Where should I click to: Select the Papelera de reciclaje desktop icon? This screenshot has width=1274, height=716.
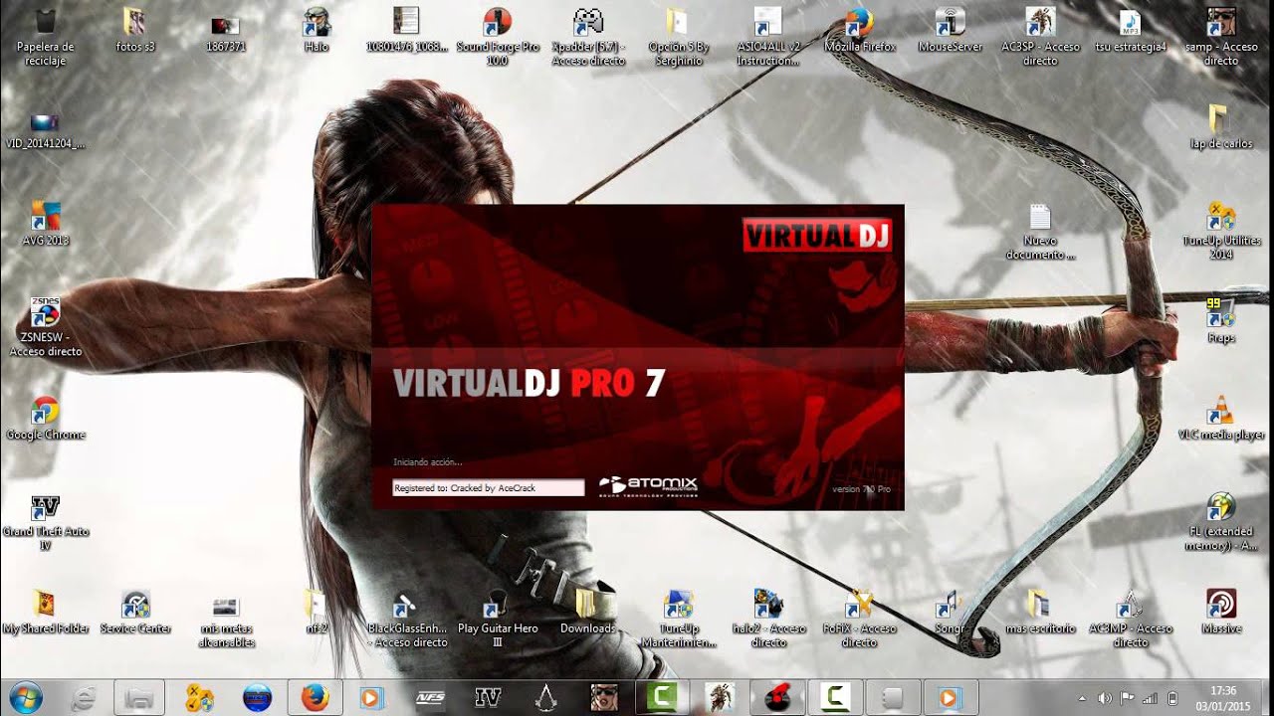click(x=45, y=36)
